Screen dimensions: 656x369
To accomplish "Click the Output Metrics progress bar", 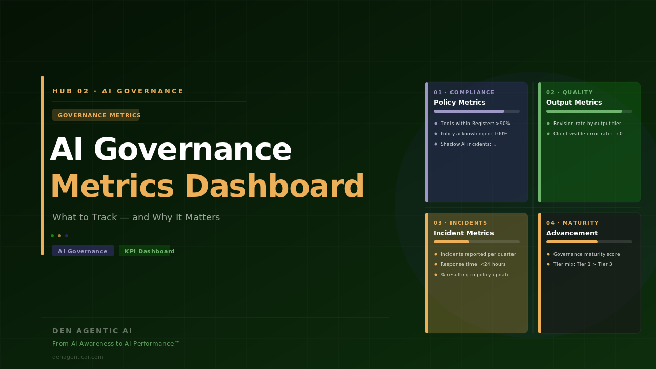I will click(x=589, y=111).
